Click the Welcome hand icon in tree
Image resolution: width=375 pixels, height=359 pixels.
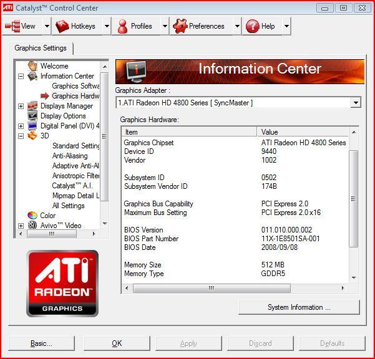[32, 65]
